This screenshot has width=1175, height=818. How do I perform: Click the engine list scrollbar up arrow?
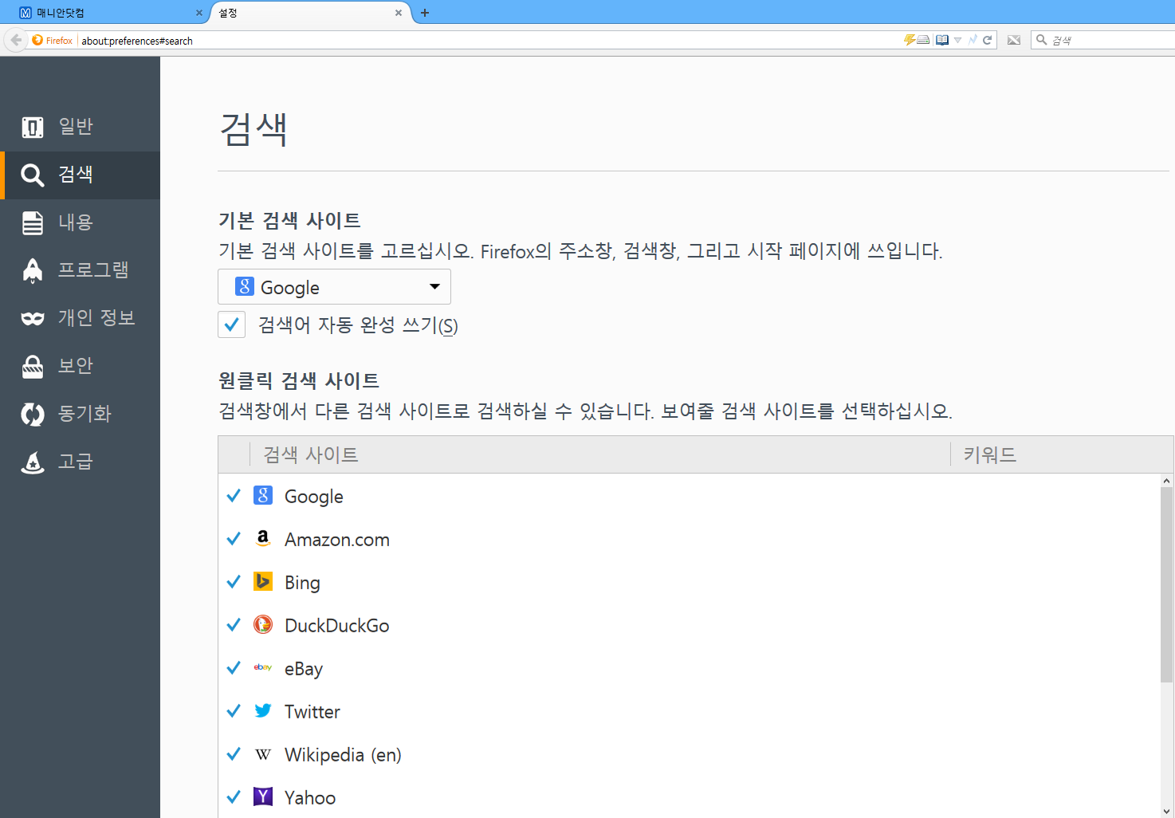[x=1166, y=481]
